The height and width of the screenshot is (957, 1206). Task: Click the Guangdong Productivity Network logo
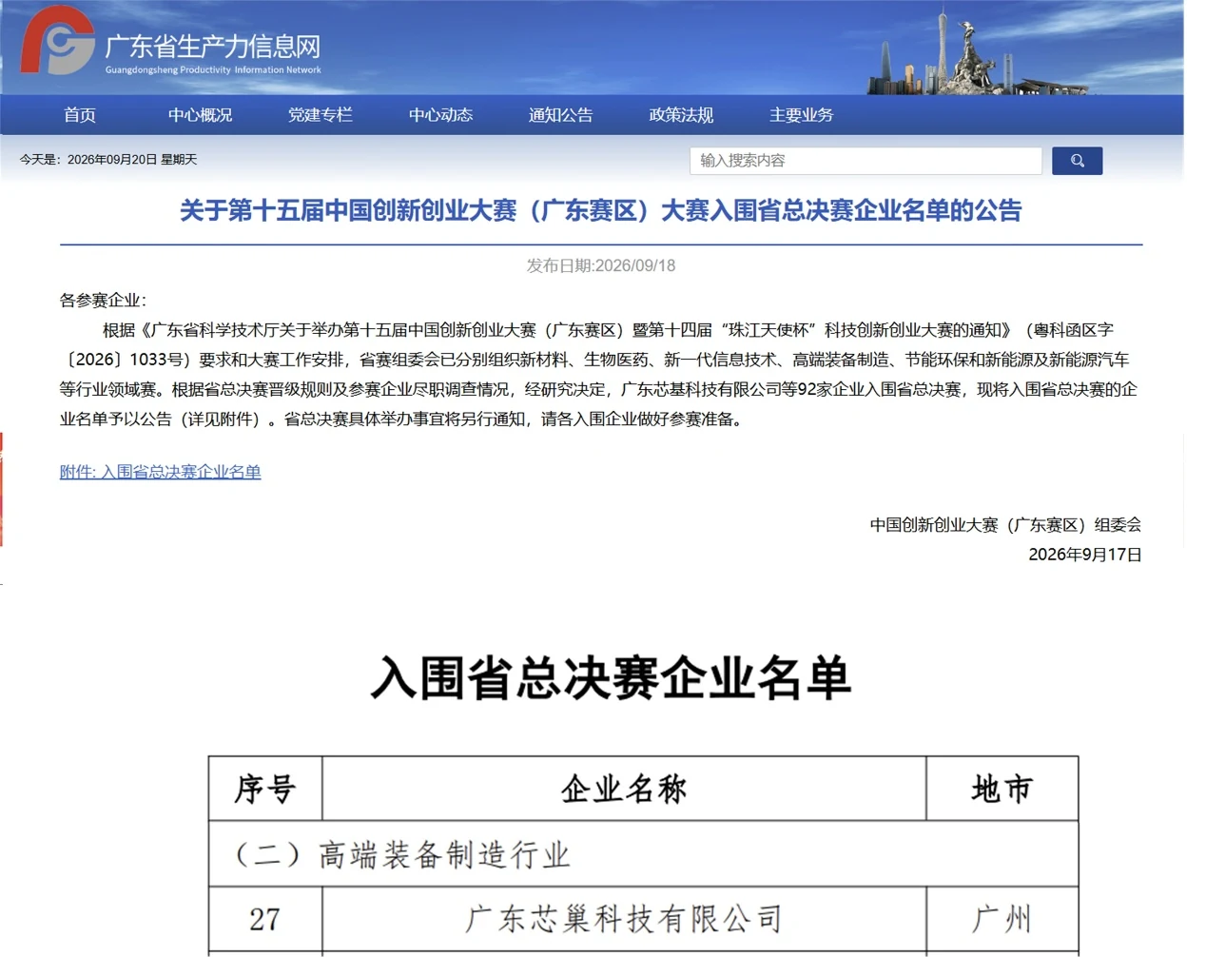point(58,41)
